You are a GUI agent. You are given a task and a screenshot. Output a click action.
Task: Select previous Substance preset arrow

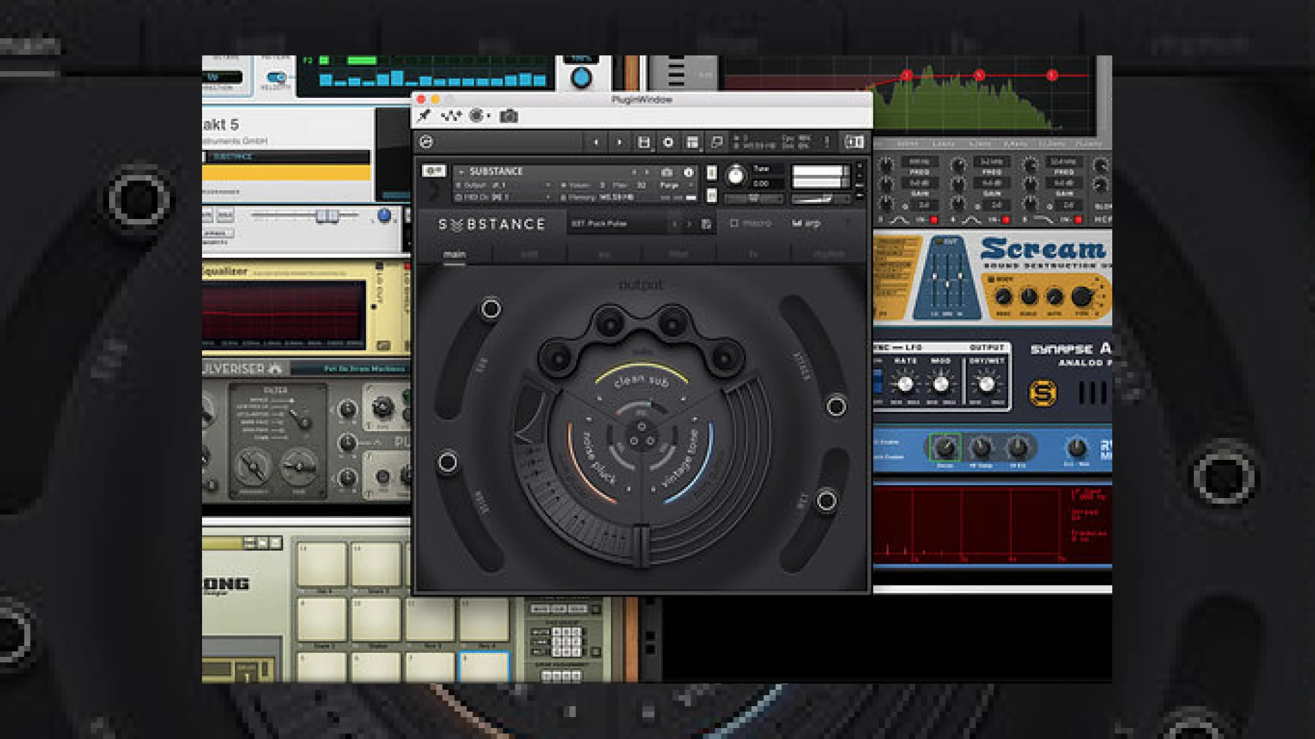click(x=675, y=224)
